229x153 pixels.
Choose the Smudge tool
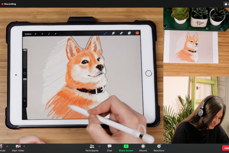[113, 33]
